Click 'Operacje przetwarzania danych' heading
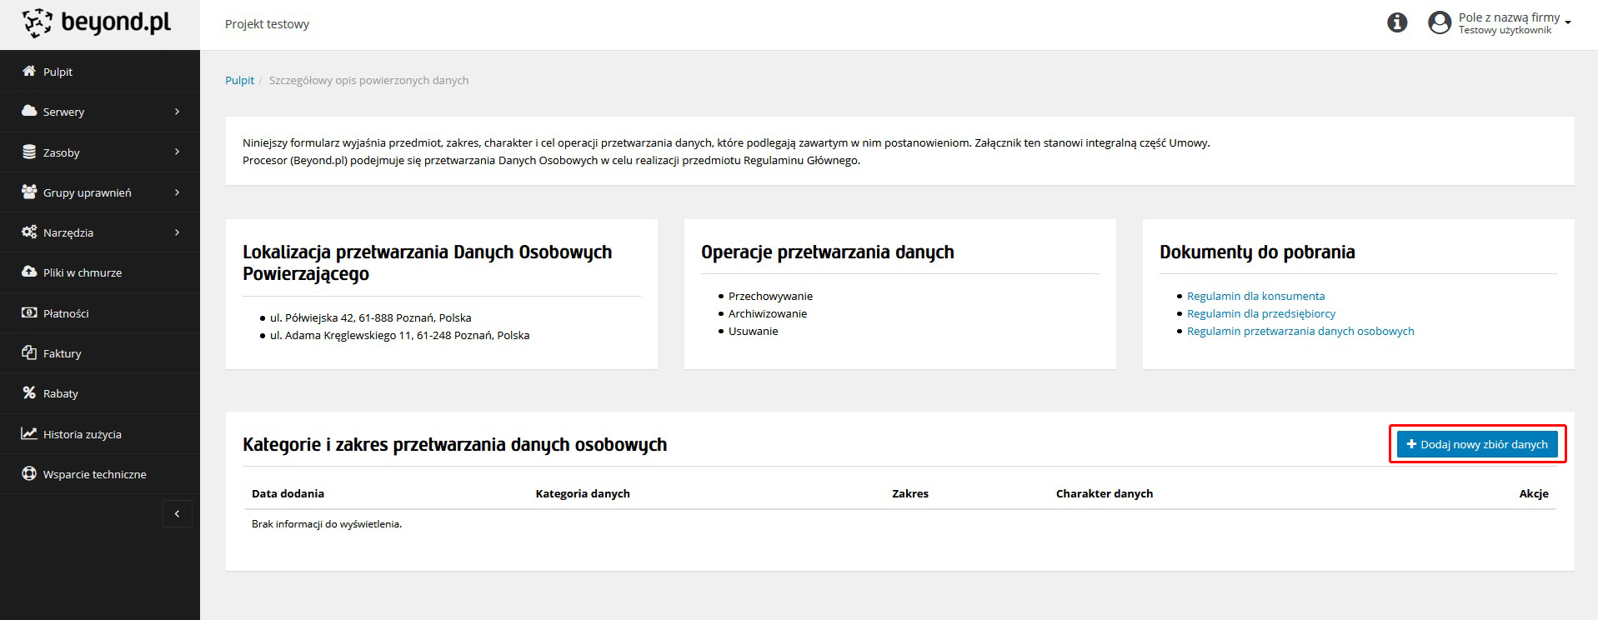 point(827,252)
